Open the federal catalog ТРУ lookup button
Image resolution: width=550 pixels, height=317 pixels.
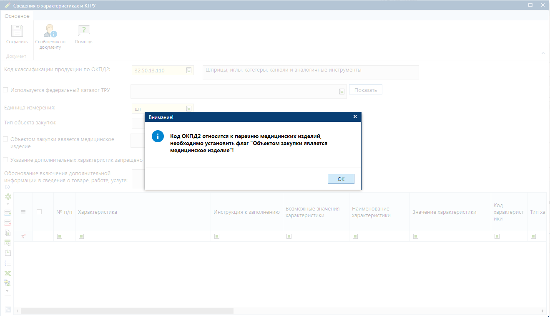(x=342, y=91)
